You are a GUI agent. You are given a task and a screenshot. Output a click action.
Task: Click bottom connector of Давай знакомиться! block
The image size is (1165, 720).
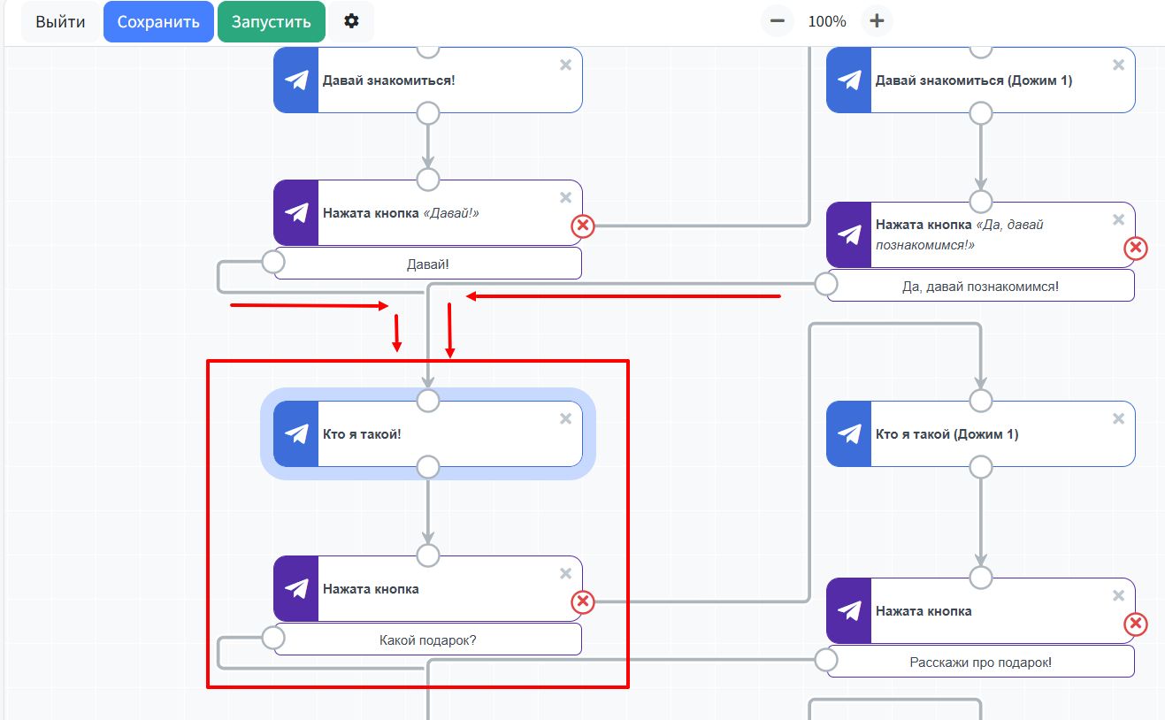pyautogui.click(x=428, y=113)
